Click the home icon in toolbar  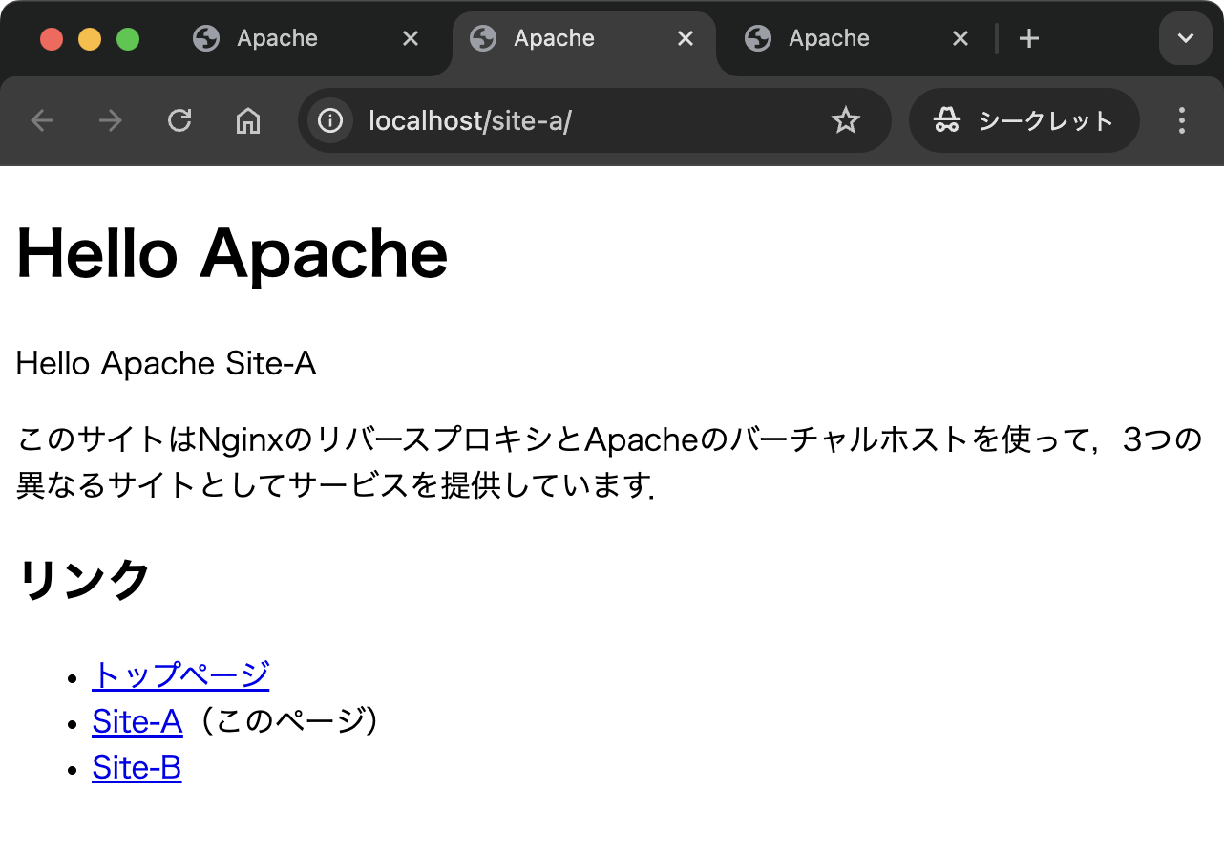[248, 120]
